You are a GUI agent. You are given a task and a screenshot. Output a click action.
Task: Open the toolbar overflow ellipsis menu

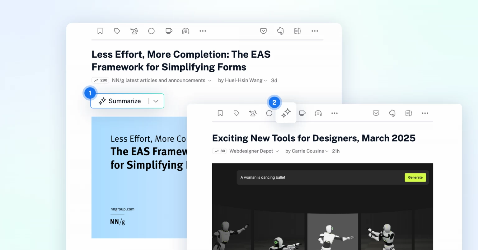[x=203, y=31]
